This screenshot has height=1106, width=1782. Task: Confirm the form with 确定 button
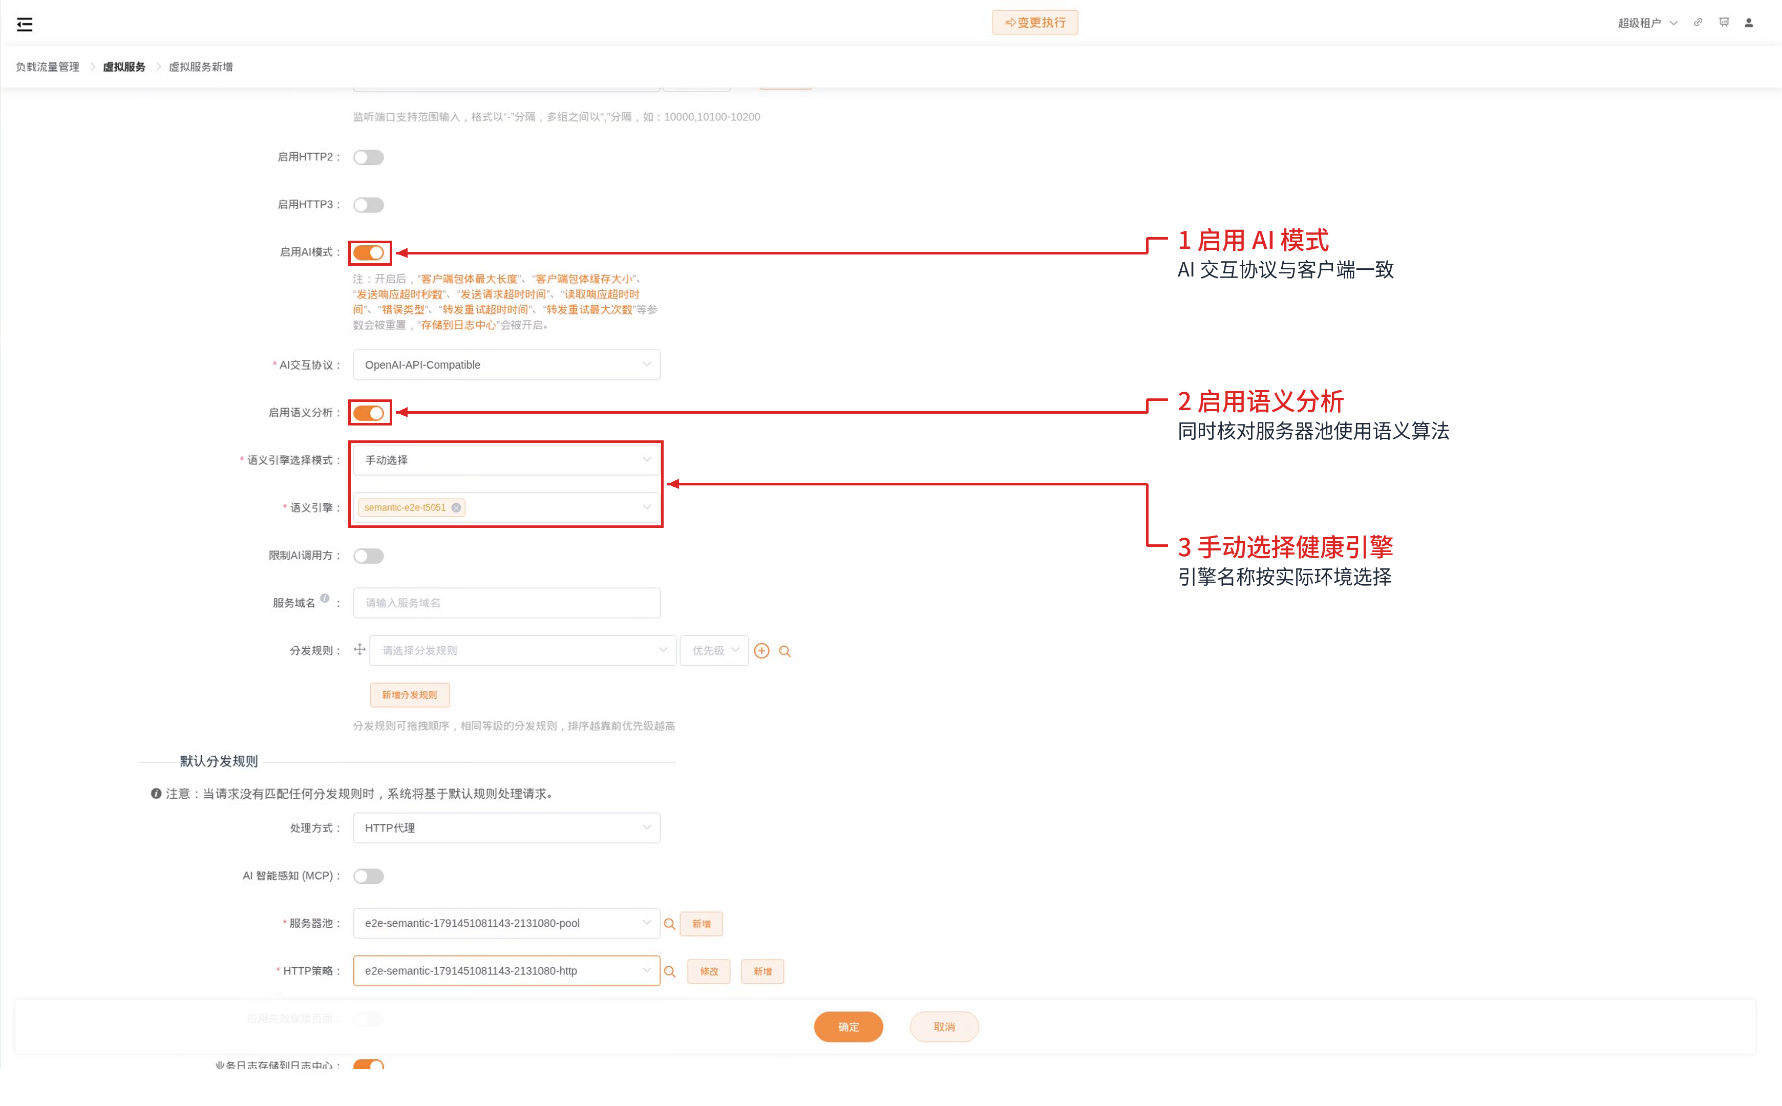pyautogui.click(x=848, y=1027)
